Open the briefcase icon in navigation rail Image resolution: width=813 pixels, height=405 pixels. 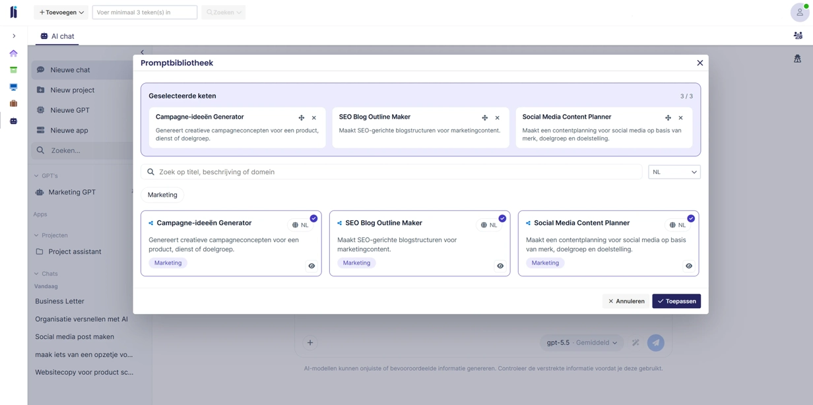click(13, 104)
